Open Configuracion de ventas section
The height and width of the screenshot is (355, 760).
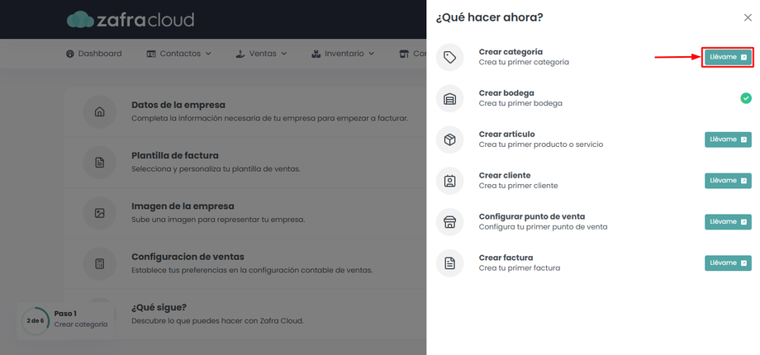pyautogui.click(x=245, y=263)
